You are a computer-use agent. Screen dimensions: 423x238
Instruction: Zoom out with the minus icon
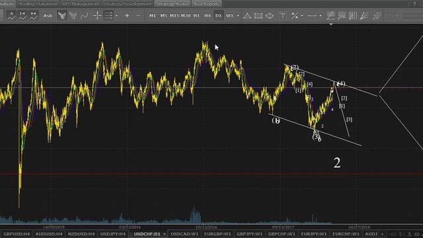138,16
